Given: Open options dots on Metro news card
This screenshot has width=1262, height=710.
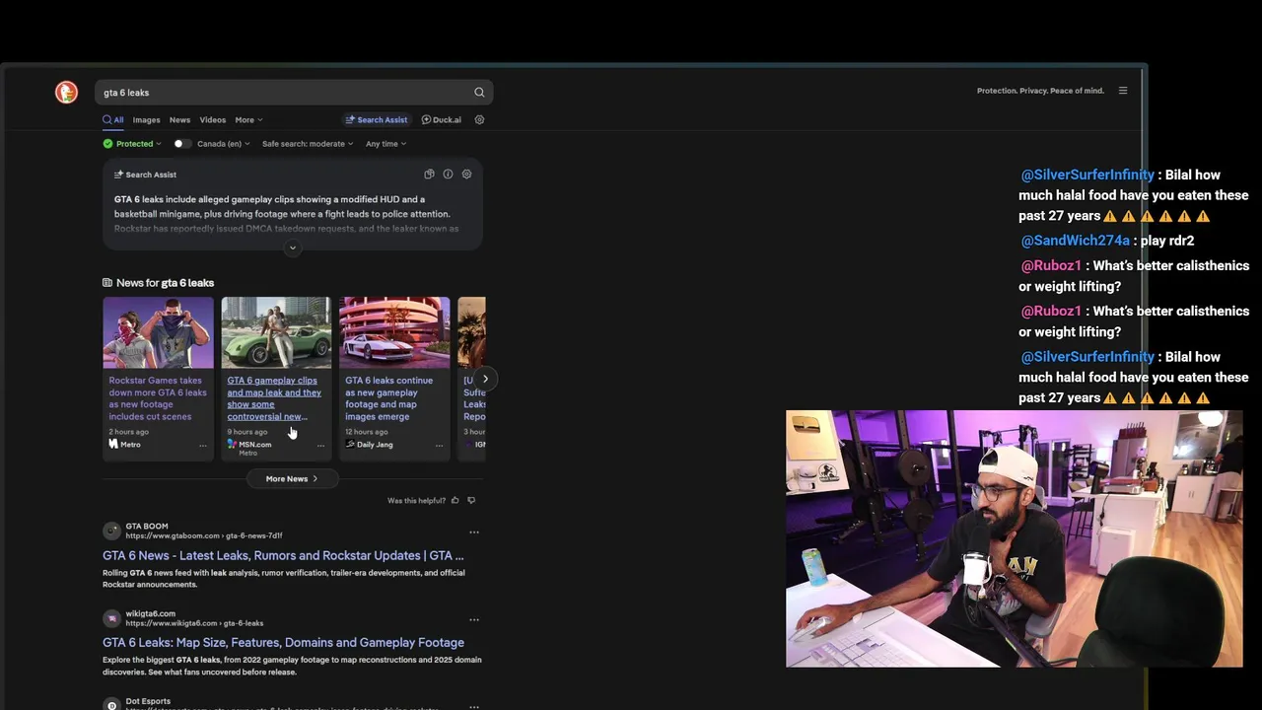Looking at the screenshot, I should 203,445.
